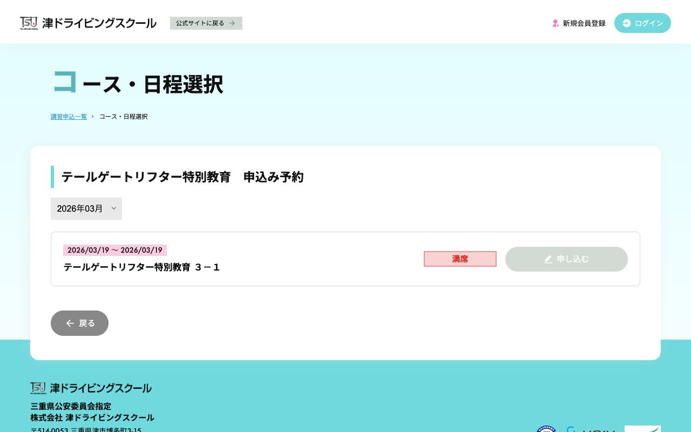This screenshot has height=432, width=691.
Task: Click the blue circular certification badge at page bottom
Action: click(546, 430)
